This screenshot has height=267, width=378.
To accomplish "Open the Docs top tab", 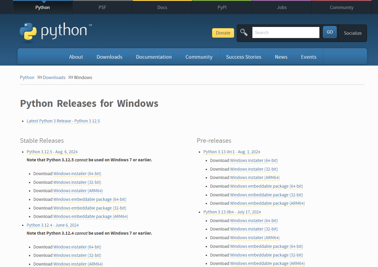I will 162,7.
